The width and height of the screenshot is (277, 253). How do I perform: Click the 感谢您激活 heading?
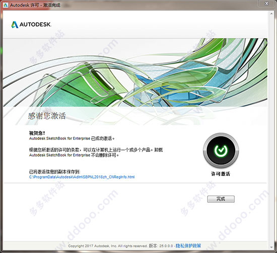(x=47, y=116)
